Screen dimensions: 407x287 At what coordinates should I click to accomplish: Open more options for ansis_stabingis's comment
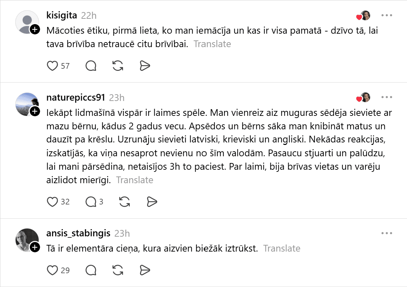click(x=386, y=233)
